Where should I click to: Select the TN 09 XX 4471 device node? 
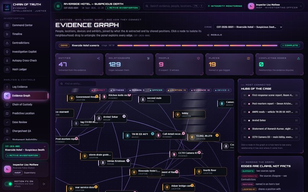[x=139, y=135]
